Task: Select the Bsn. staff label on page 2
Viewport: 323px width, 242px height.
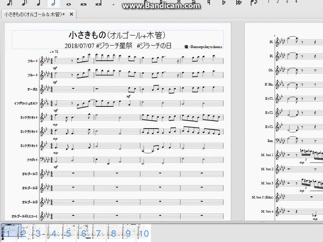Action: pos(270,141)
